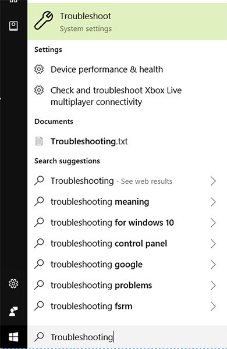
Task: Click magnifier icon beside troubleshooting problems
Action: coord(39,285)
